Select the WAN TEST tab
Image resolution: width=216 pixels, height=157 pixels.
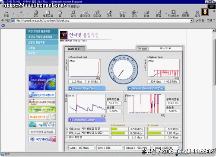75,49
